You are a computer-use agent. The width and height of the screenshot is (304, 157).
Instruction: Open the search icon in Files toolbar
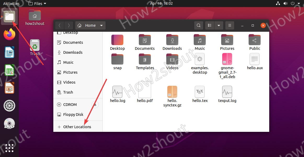(x=198, y=25)
